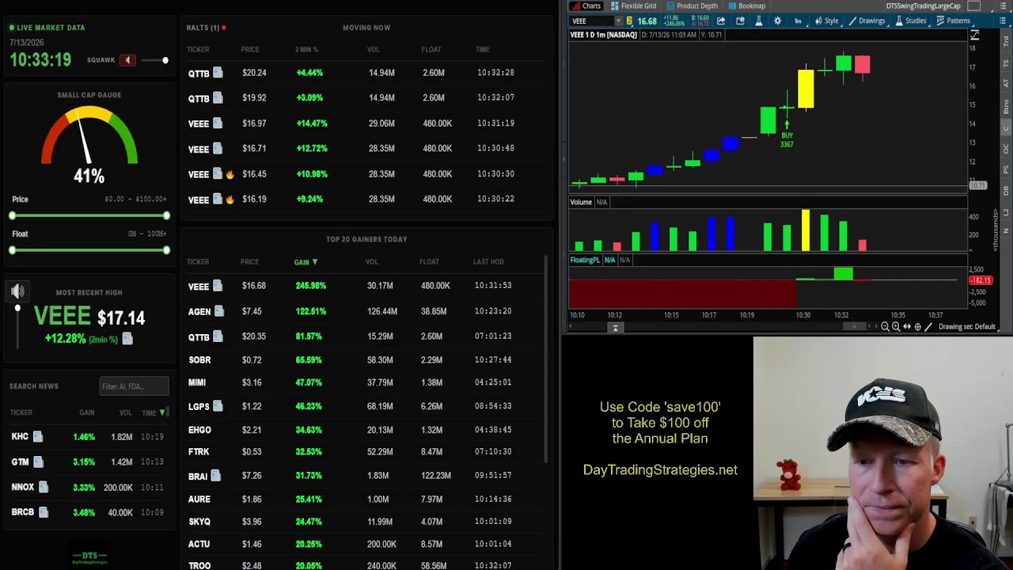Switch to the Product Depth tab
This screenshot has width=1013, height=570.
(x=692, y=6)
